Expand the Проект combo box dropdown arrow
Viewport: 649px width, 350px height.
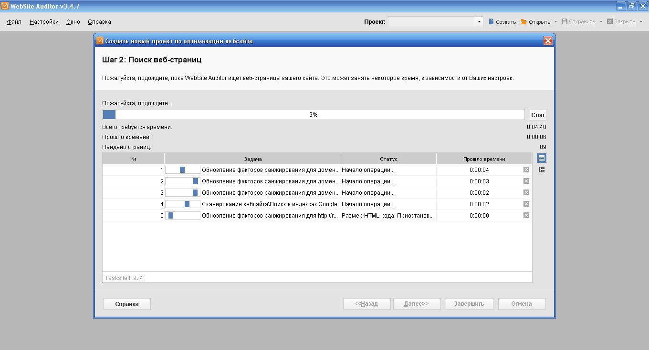[479, 21]
